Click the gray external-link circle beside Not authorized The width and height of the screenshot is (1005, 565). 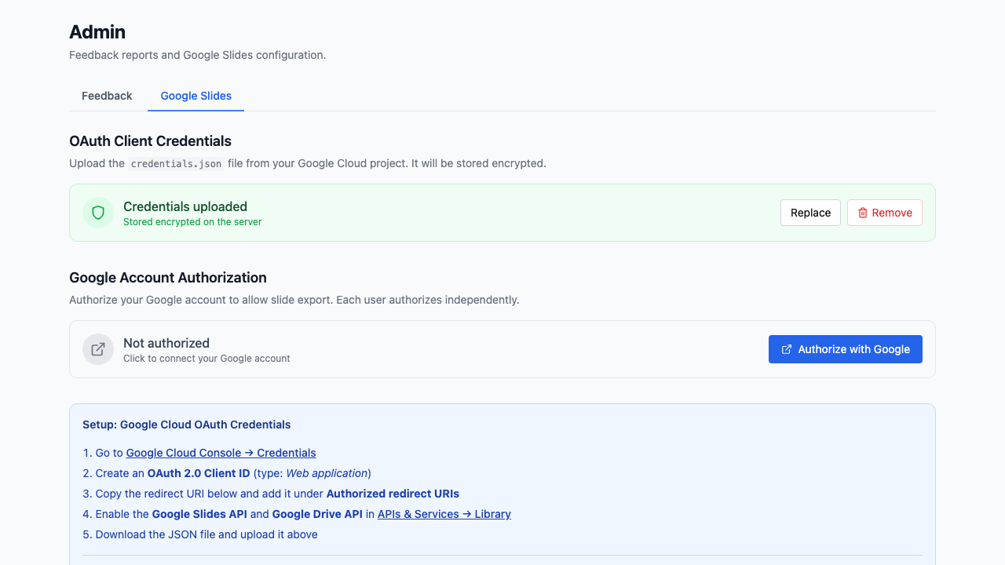(x=97, y=349)
